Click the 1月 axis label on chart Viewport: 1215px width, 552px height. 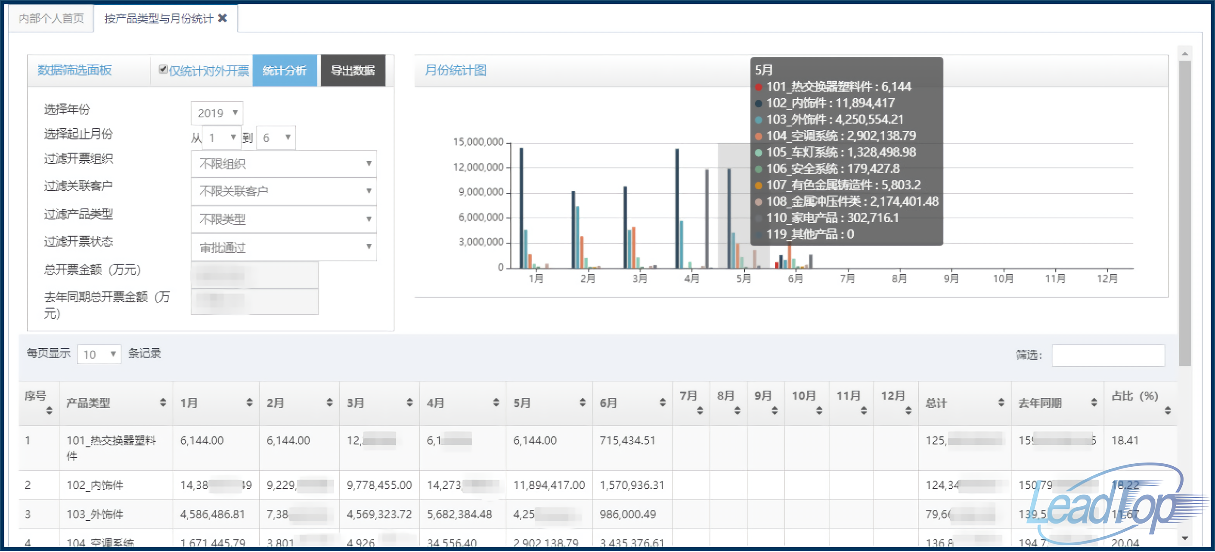[x=536, y=279]
